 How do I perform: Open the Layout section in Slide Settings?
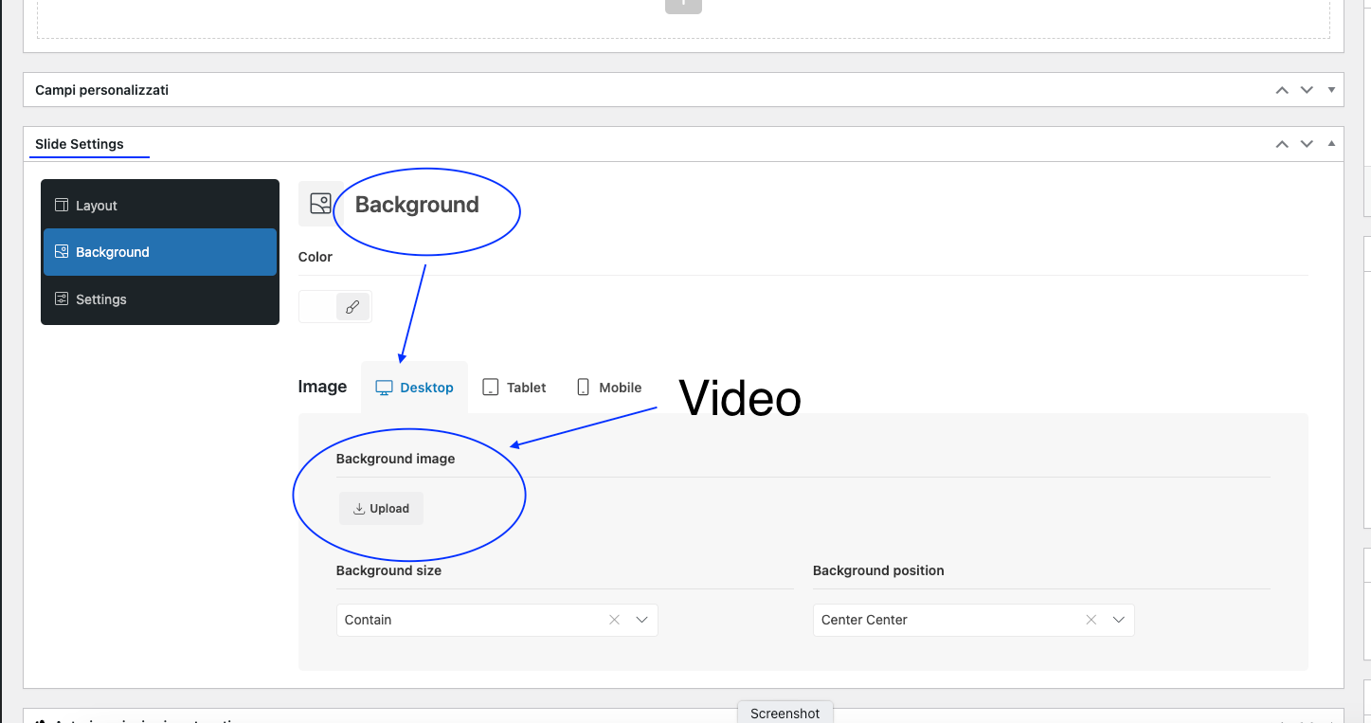point(160,206)
